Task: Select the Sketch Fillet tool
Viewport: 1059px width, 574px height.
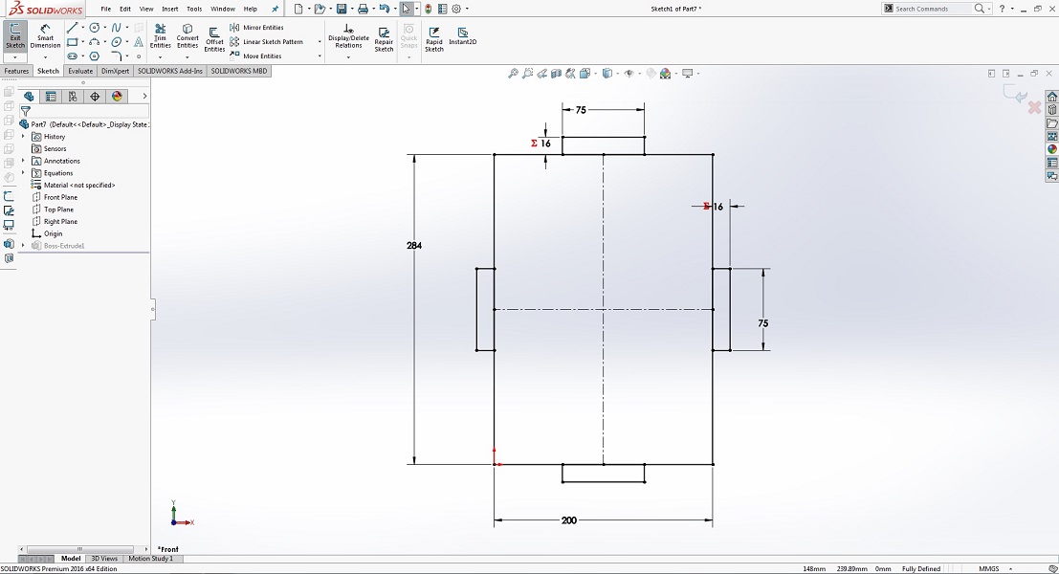Action: (x=116, y=56)
